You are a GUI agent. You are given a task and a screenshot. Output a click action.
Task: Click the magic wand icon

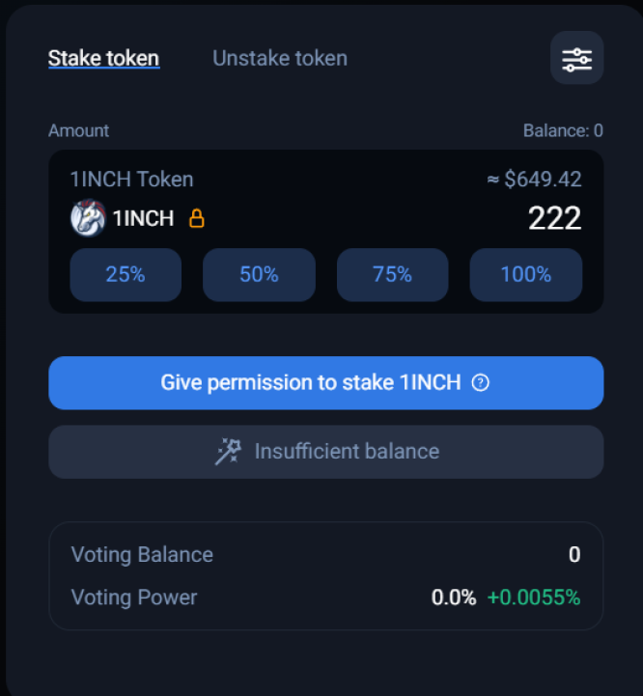(x=228, y=452)
